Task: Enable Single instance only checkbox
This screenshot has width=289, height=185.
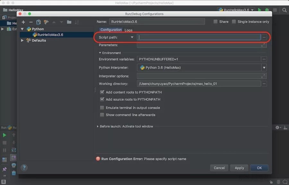Action: click(x=234, y=21)
